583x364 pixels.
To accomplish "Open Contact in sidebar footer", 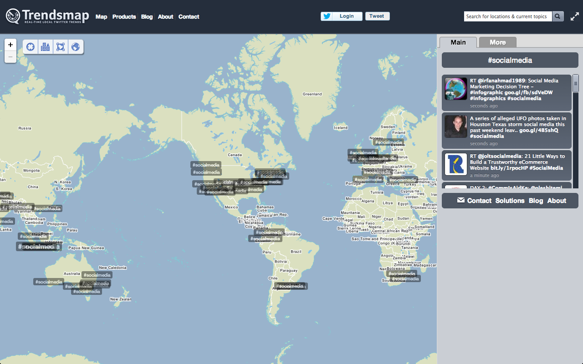I will [479, 201].
